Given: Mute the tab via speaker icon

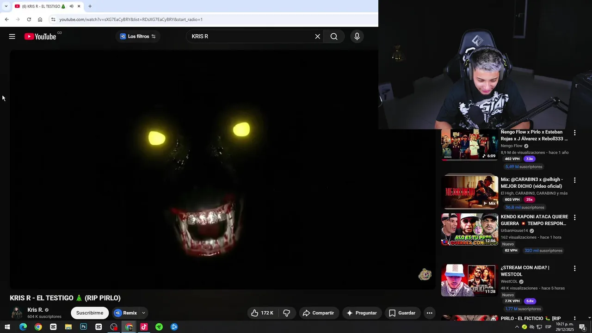Looking at the screenshot, I should (x=71, y=6).
